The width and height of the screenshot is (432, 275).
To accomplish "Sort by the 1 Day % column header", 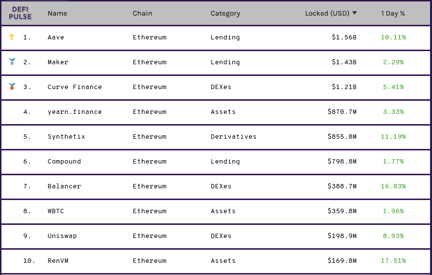I will (393, 13).
